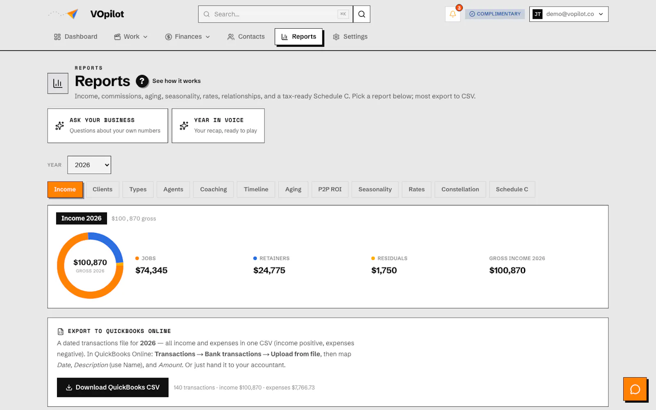Image resolution: width=656 pixels, height=410 pixels.
Task: Switch to the Agents tab
Action: point(173,189)
